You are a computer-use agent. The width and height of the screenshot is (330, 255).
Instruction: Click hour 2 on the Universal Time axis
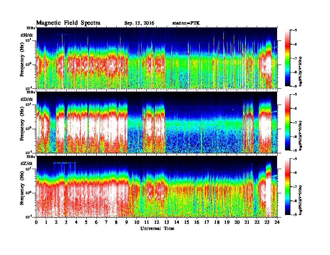click(56, 222)
